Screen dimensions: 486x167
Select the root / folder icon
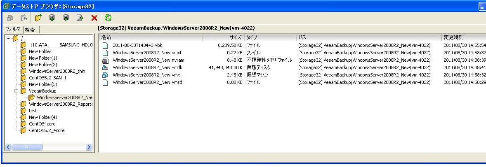coord(16,38)
